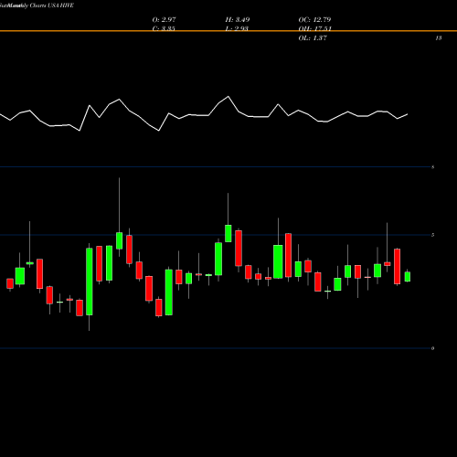
Task: Click the right end of the white indicator line
Action: pos(408,114)
